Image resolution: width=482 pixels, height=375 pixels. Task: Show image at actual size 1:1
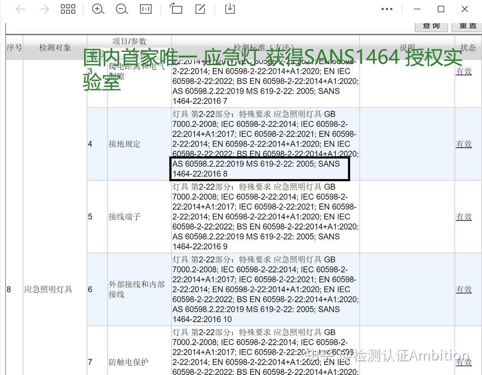pos(146,9)
